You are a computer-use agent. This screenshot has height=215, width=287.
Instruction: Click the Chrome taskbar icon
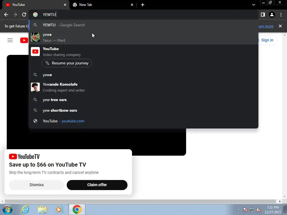[77, 209]
